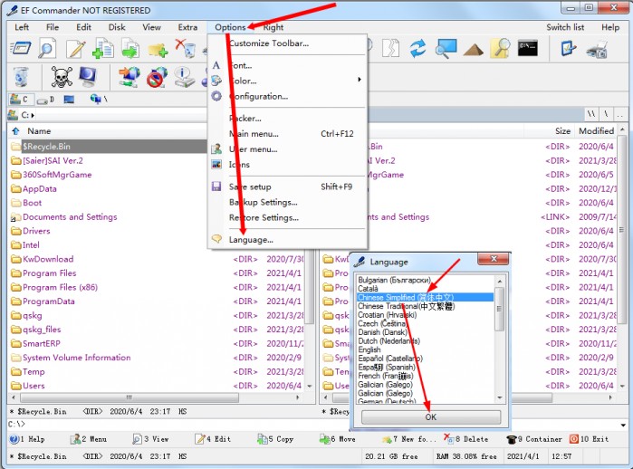Screen dimensions: 633x469
Task: Open the Edit menu
Action: [x=83, y=27]
